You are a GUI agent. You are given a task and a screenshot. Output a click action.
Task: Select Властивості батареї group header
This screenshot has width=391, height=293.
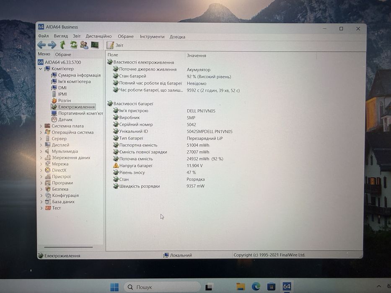(130, 104)
